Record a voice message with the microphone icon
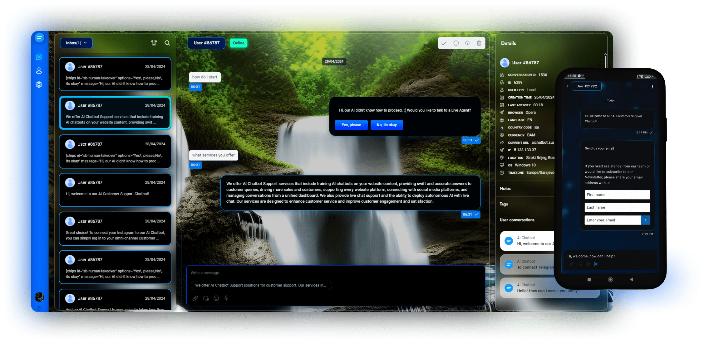Screen dimensions: 709x343 (x=226, y=298)
